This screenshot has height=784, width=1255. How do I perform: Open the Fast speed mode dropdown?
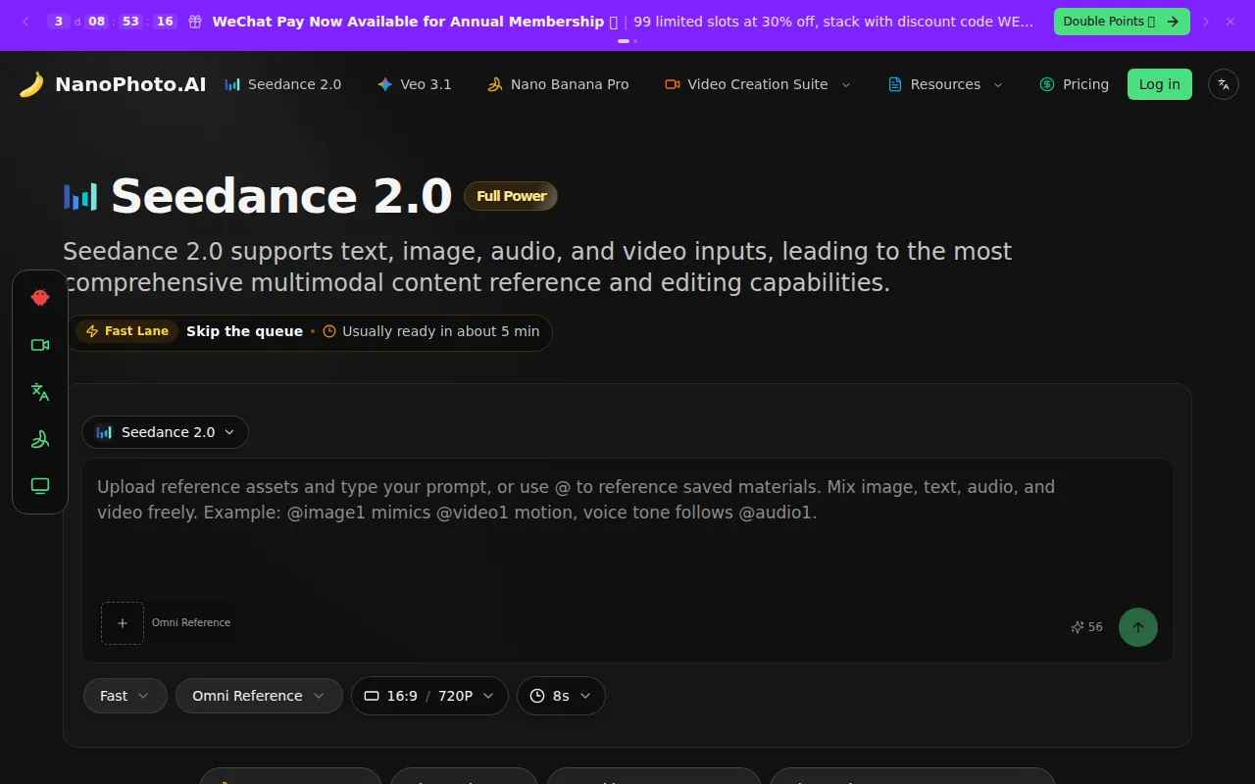pos(125,696)
